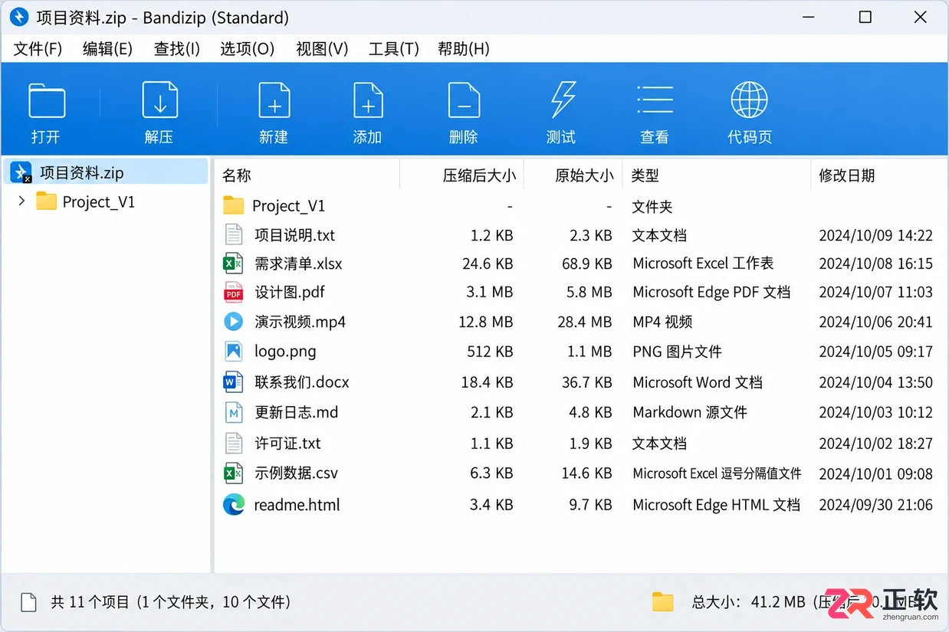Click the Test (测试) lightning icon
The width and height of the screenshot is (949, 632).
562,100
